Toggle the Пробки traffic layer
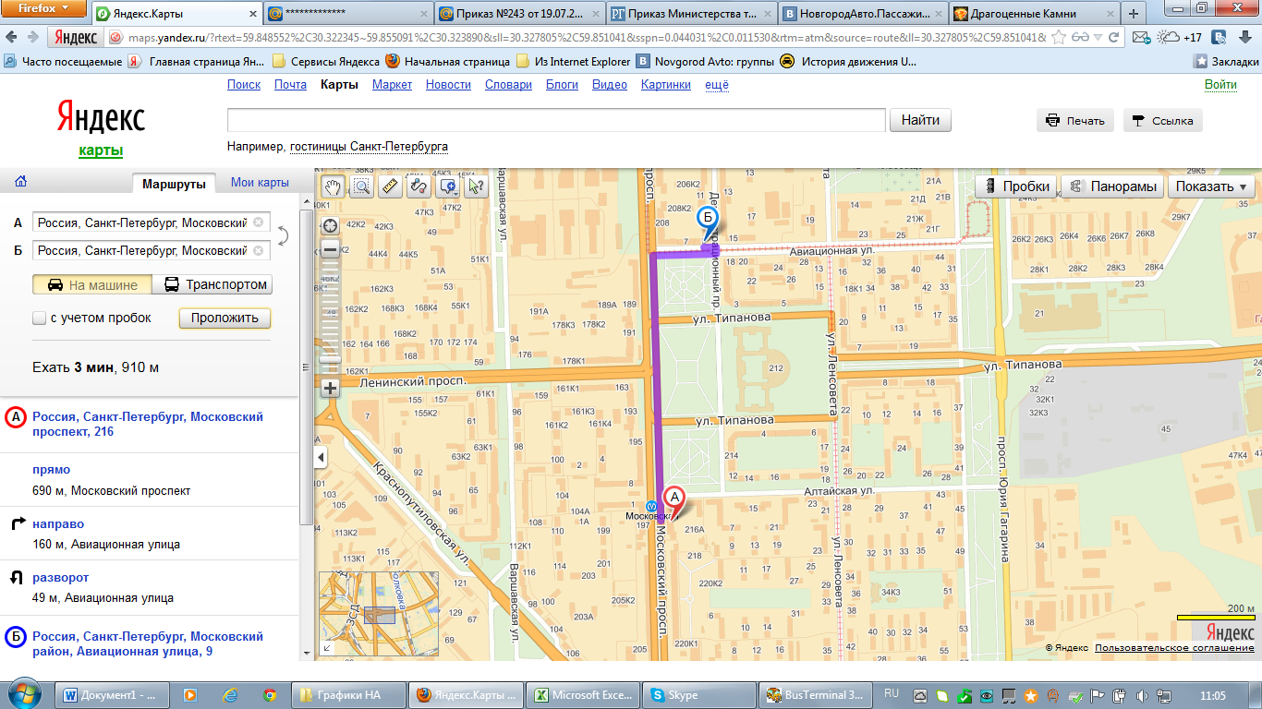The width and height of the screenshot is (1262, 709). [1016, 186]
